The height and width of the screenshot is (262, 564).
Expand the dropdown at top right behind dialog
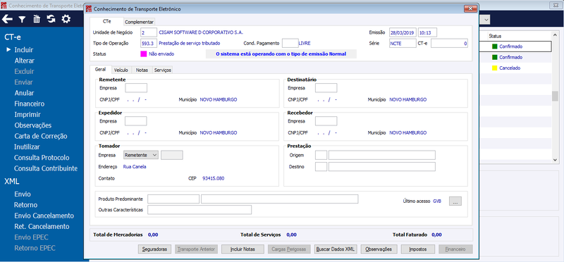coord(486,20)
